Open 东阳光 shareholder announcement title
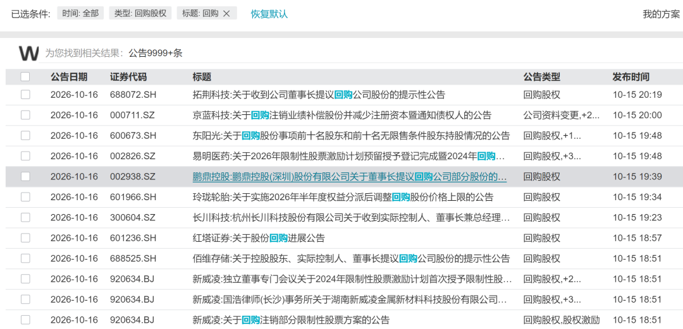Viewport: 683px width, 329px height. [x=351, y=135]
